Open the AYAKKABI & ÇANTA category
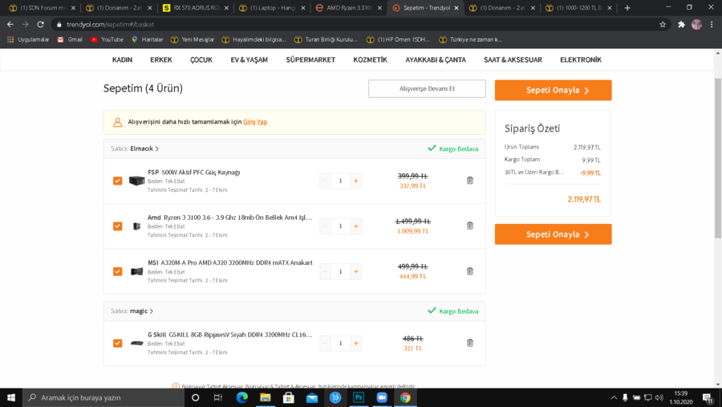This screenshot has height=407, width=722. pos(436,59)
